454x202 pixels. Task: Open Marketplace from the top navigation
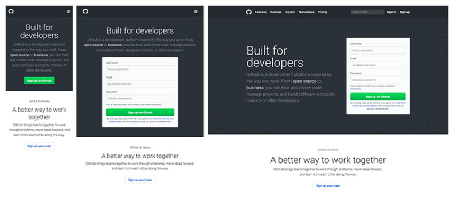click(307, 12)
